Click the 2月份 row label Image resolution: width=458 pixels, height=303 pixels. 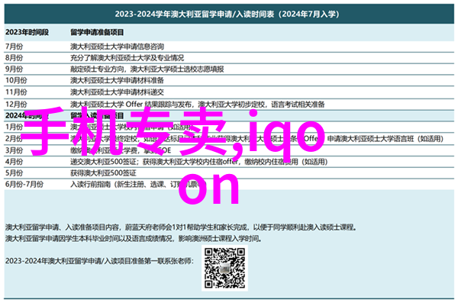coord(14,138)
